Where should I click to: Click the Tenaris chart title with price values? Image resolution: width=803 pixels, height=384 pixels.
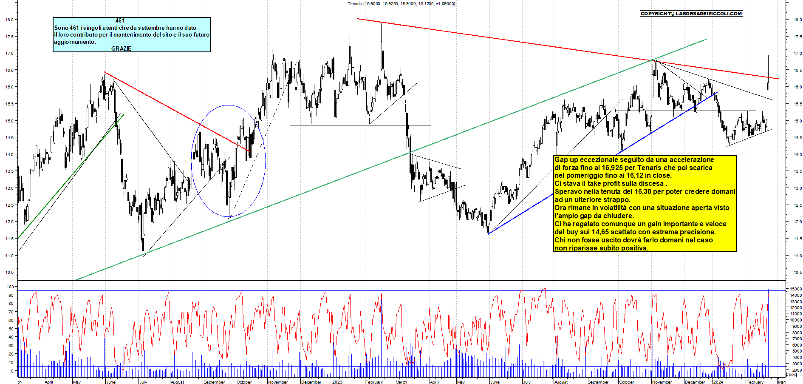401,4
